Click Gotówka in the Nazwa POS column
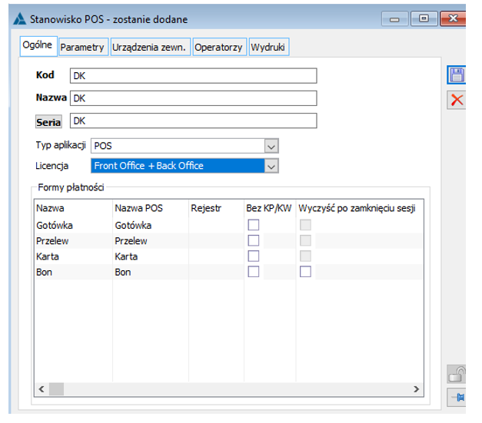The width and height of the screenshot is (482, 423). 133,225
